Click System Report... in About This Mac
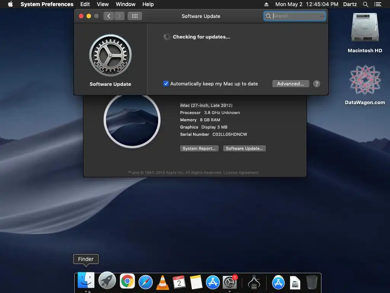Screen dimensions: 390x293 tap(199, 148)
